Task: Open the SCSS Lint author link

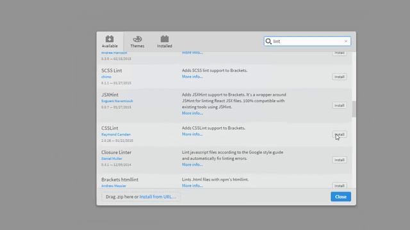Action: (106, 77)
